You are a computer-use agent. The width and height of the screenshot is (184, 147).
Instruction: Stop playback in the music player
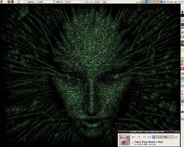[x=144, y=137]
